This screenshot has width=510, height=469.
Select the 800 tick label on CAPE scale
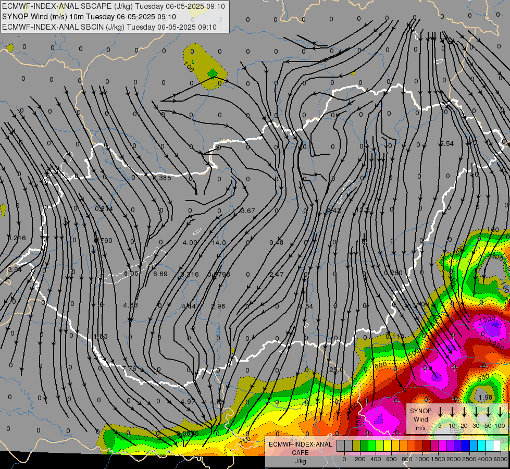click(x=407, y=459)
